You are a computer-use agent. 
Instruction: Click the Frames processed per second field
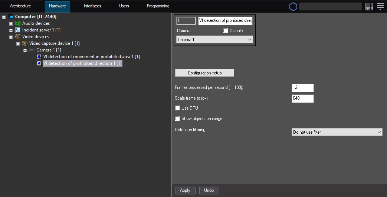303,88
